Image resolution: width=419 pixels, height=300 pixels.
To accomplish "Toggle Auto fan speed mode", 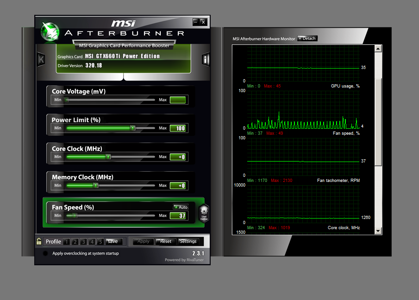I will 181,207.
